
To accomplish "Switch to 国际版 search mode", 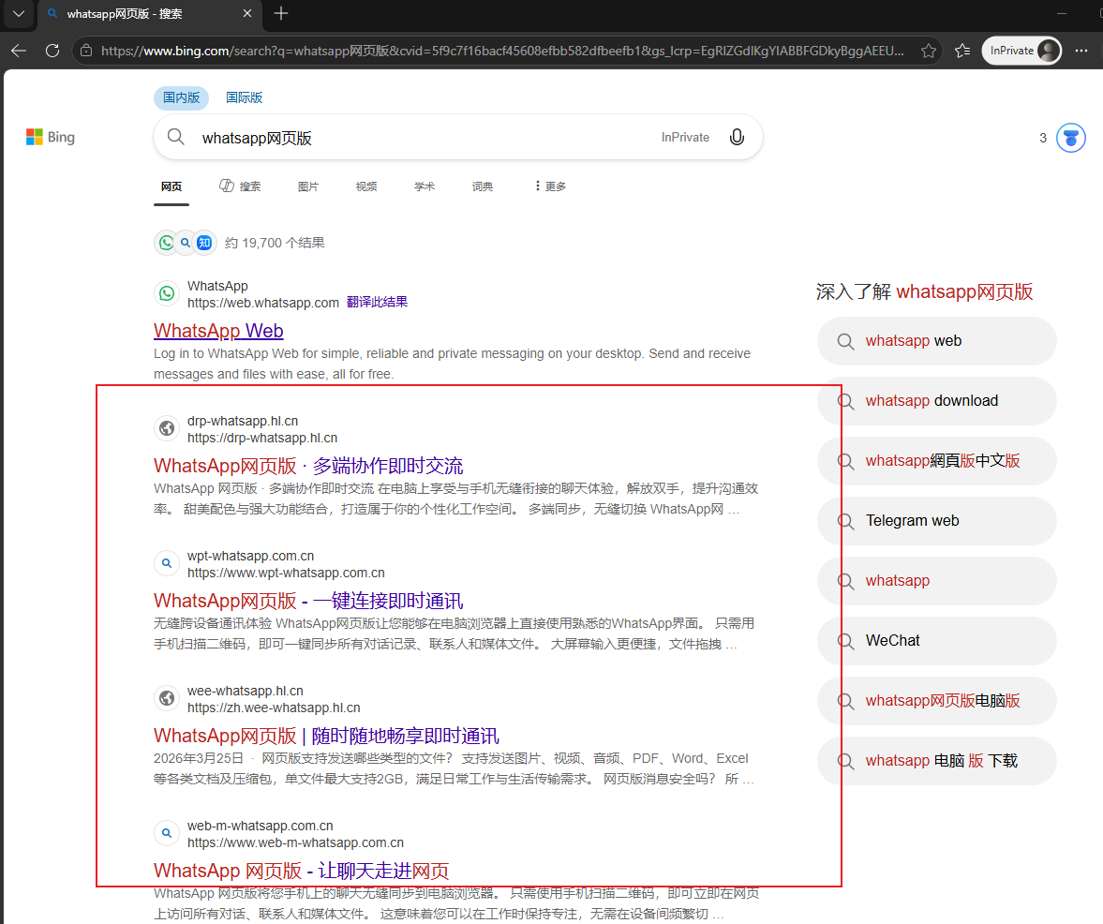I will 244,97.
